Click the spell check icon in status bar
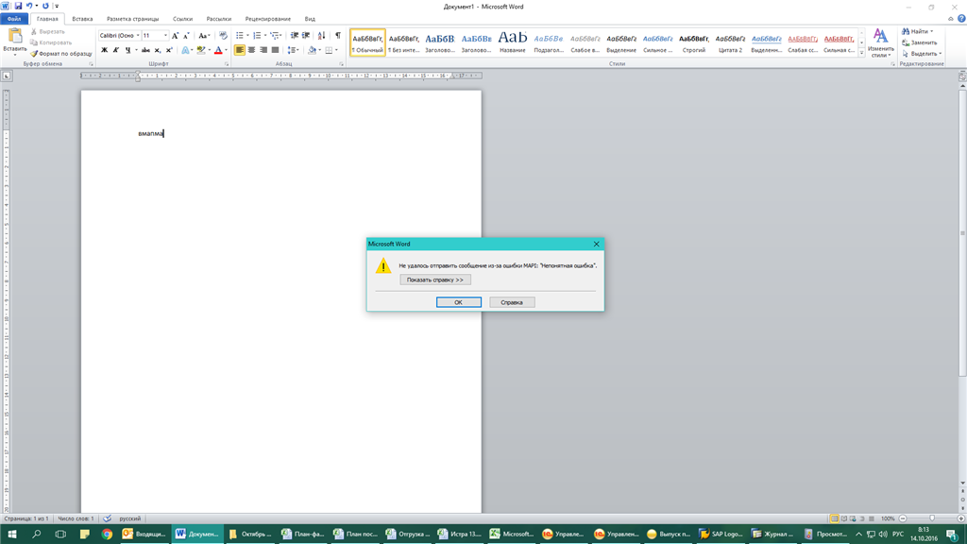The image size is (967, 544). tap(108, 518)
